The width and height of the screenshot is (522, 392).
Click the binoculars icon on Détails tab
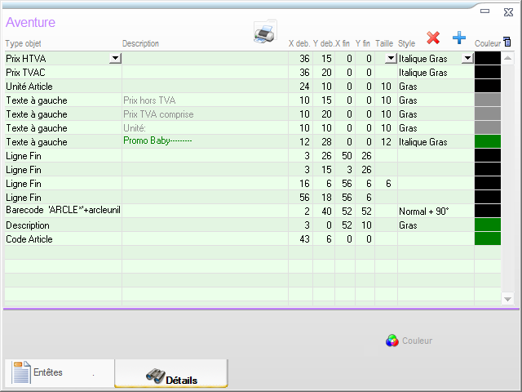click(x=155, y=376)
